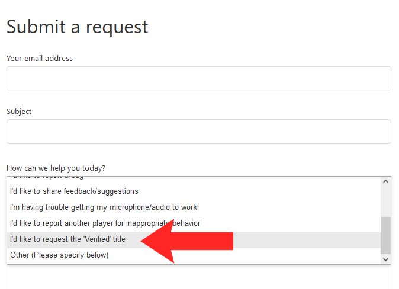
Task: Click the "Submit a request" page heading
Action: 77,27
